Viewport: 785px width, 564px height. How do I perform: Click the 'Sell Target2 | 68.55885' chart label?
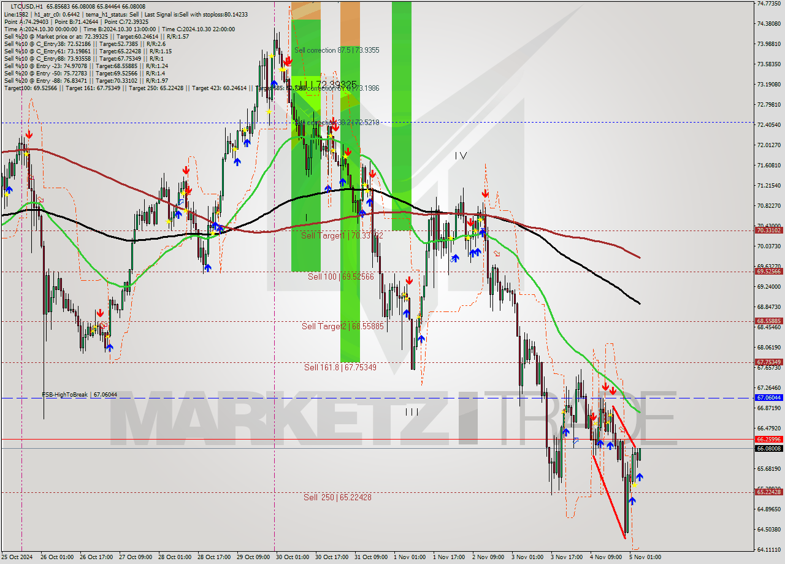[x=342, y=326]
